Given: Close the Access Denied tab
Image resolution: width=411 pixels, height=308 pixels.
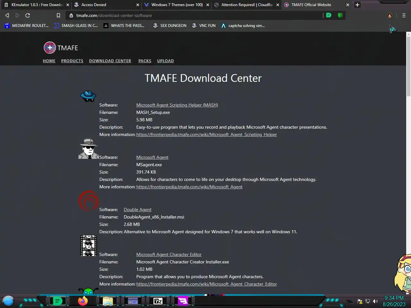Looking at the screenshot, I should click(x=138, y=5).
